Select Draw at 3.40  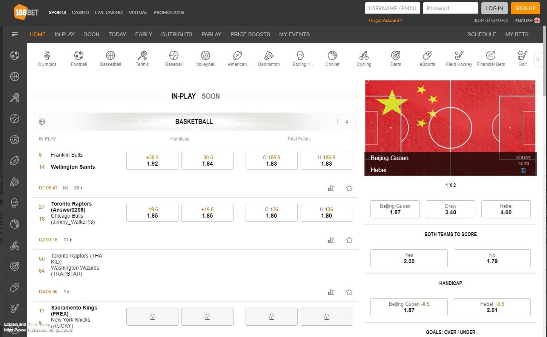[x=450, y=209]
